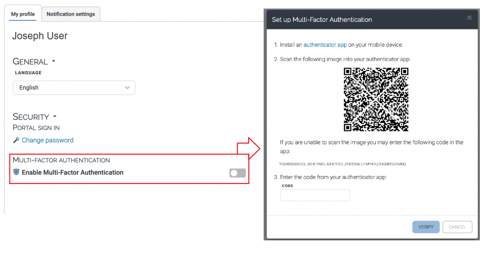Click the shield icon beside Enable Multi-Factor Authentication
The image size is (486, 273).
pyautogui.click(x=16, y=172)
